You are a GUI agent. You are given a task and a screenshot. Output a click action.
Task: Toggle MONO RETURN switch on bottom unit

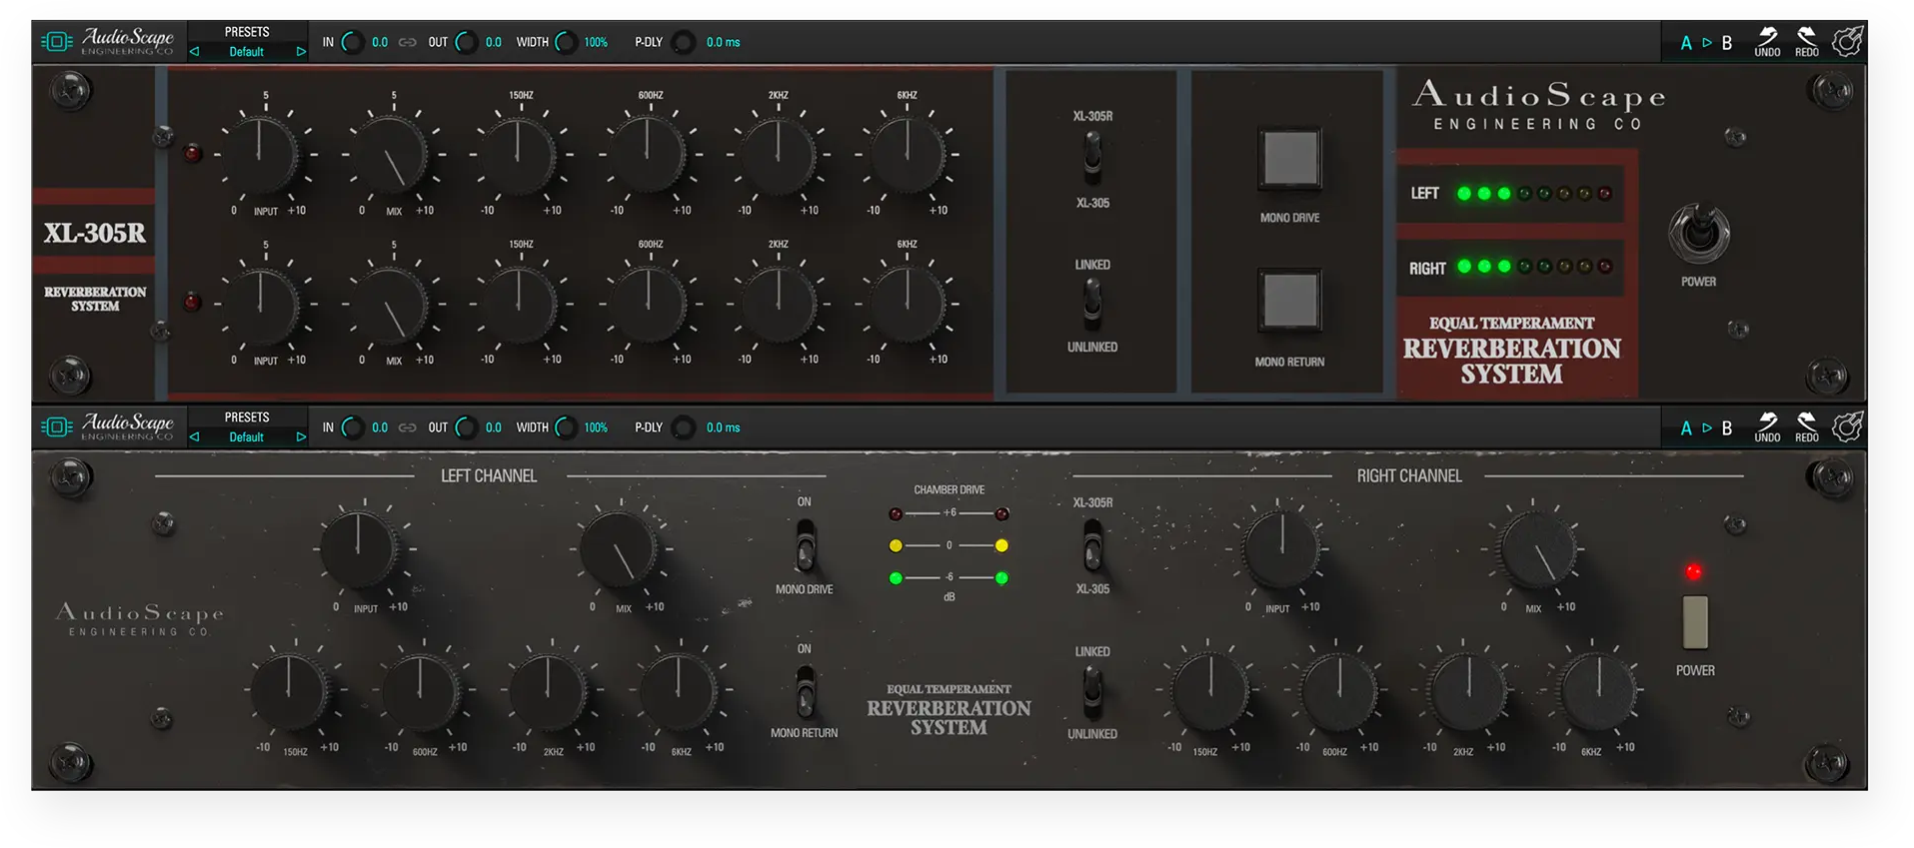(x=805, y=691)
